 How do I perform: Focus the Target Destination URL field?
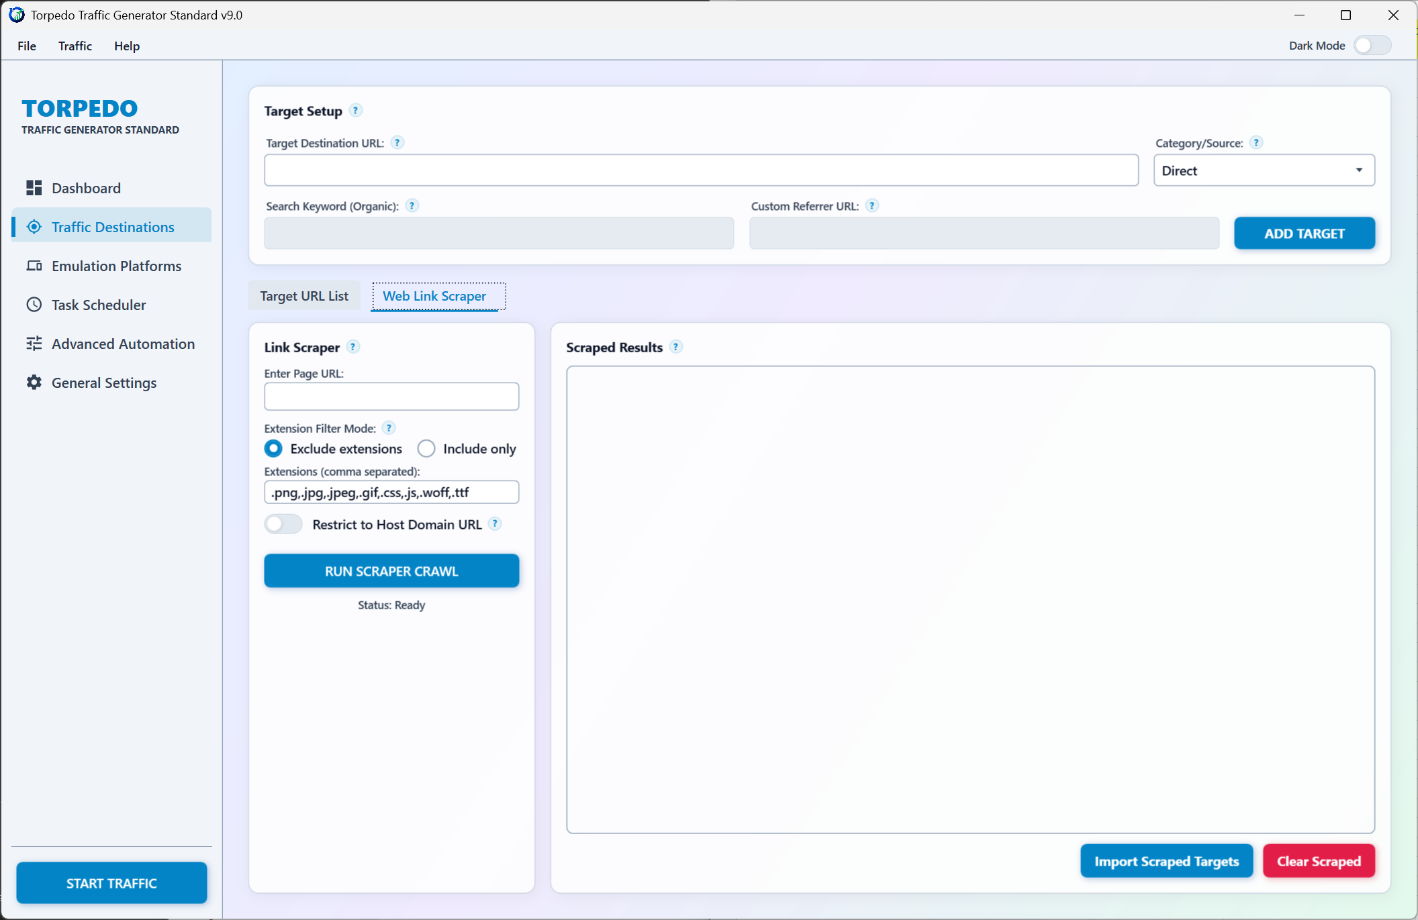[x=701, y=170]
